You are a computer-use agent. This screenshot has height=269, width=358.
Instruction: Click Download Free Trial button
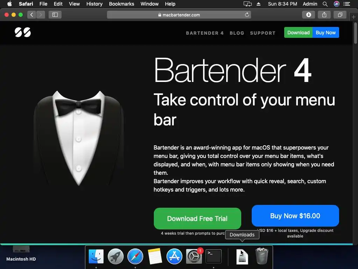tap(198, 219)
